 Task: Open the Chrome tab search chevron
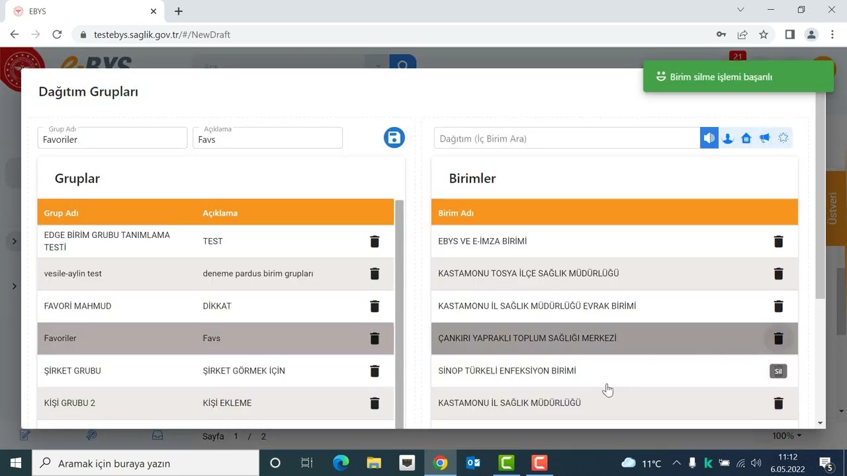[740, 10]
